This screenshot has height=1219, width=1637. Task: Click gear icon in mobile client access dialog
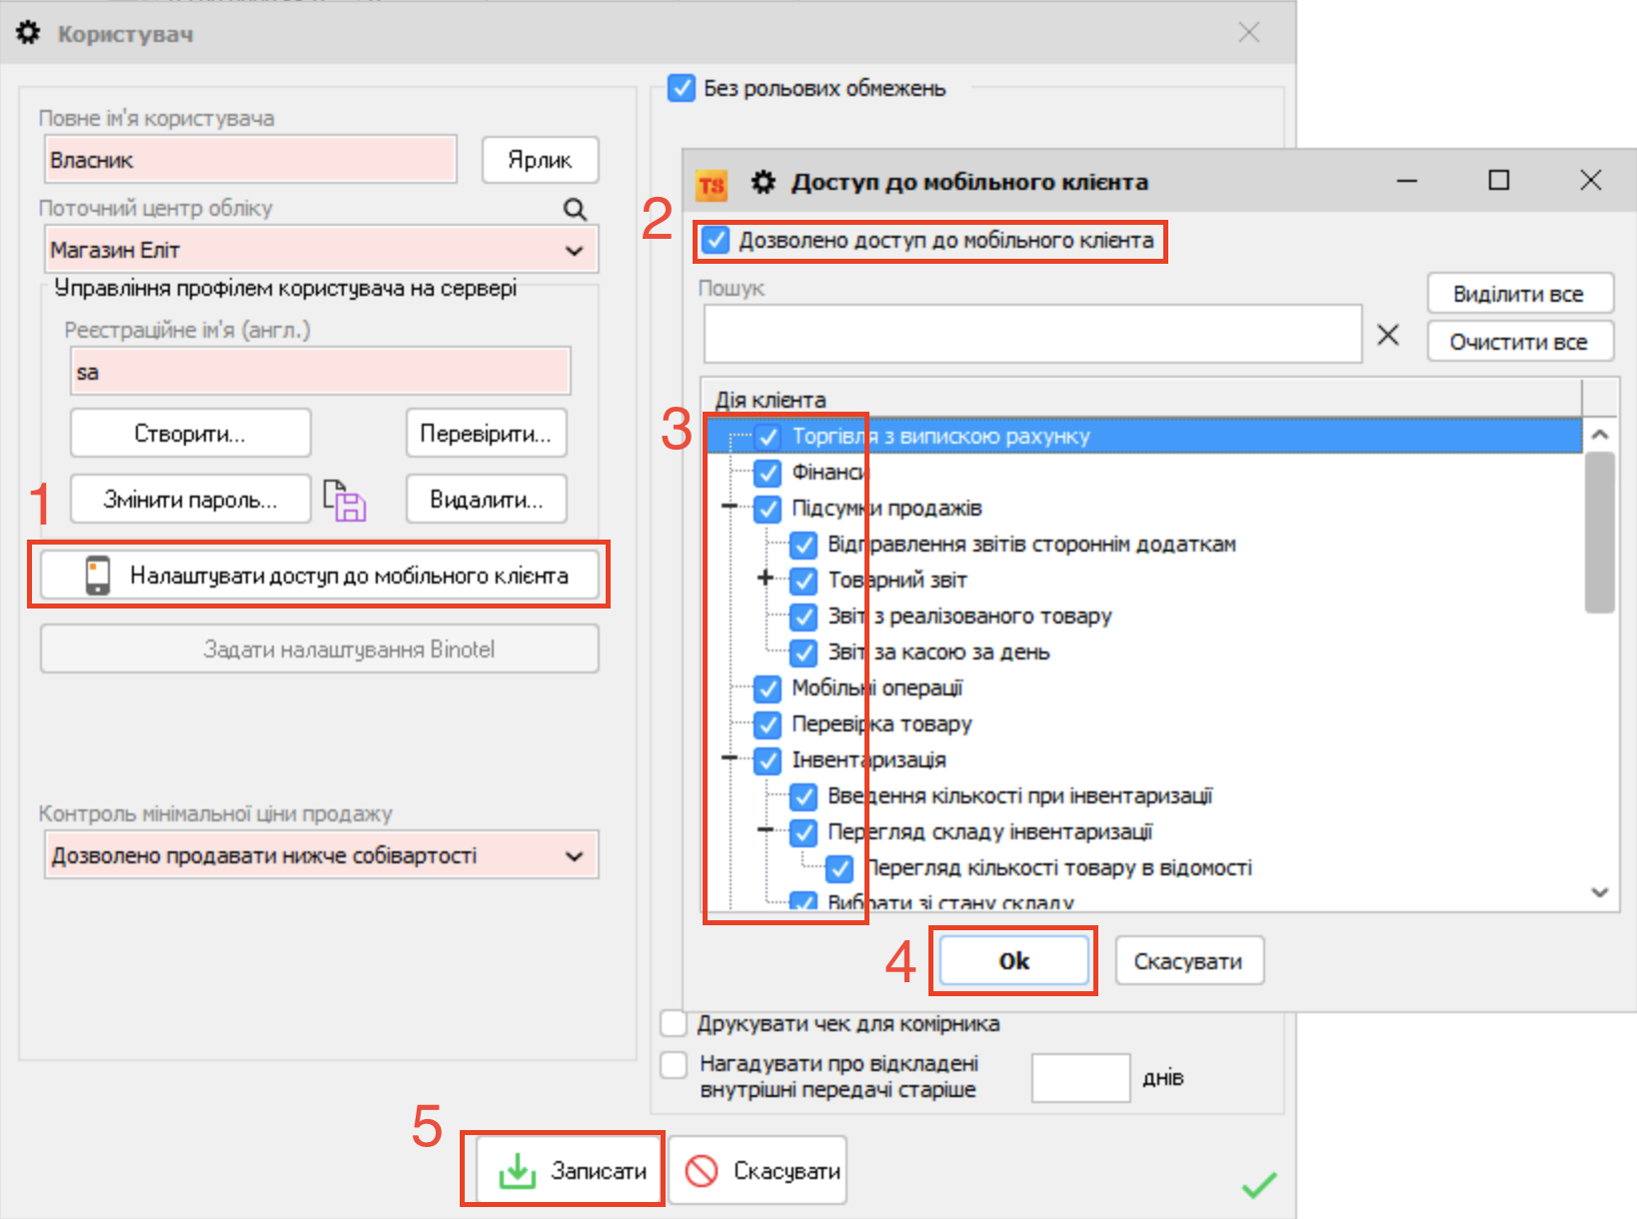(764, 182)
